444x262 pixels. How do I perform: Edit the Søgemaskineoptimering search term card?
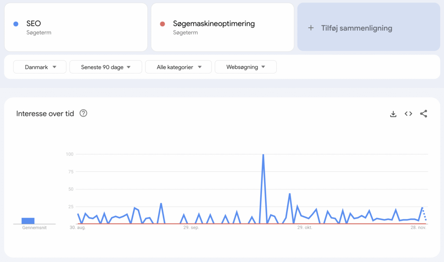pos(222,27)
